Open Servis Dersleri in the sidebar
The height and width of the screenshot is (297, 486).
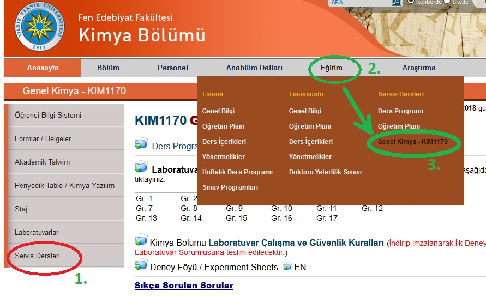pyautogui.click(x=38, y=256)
